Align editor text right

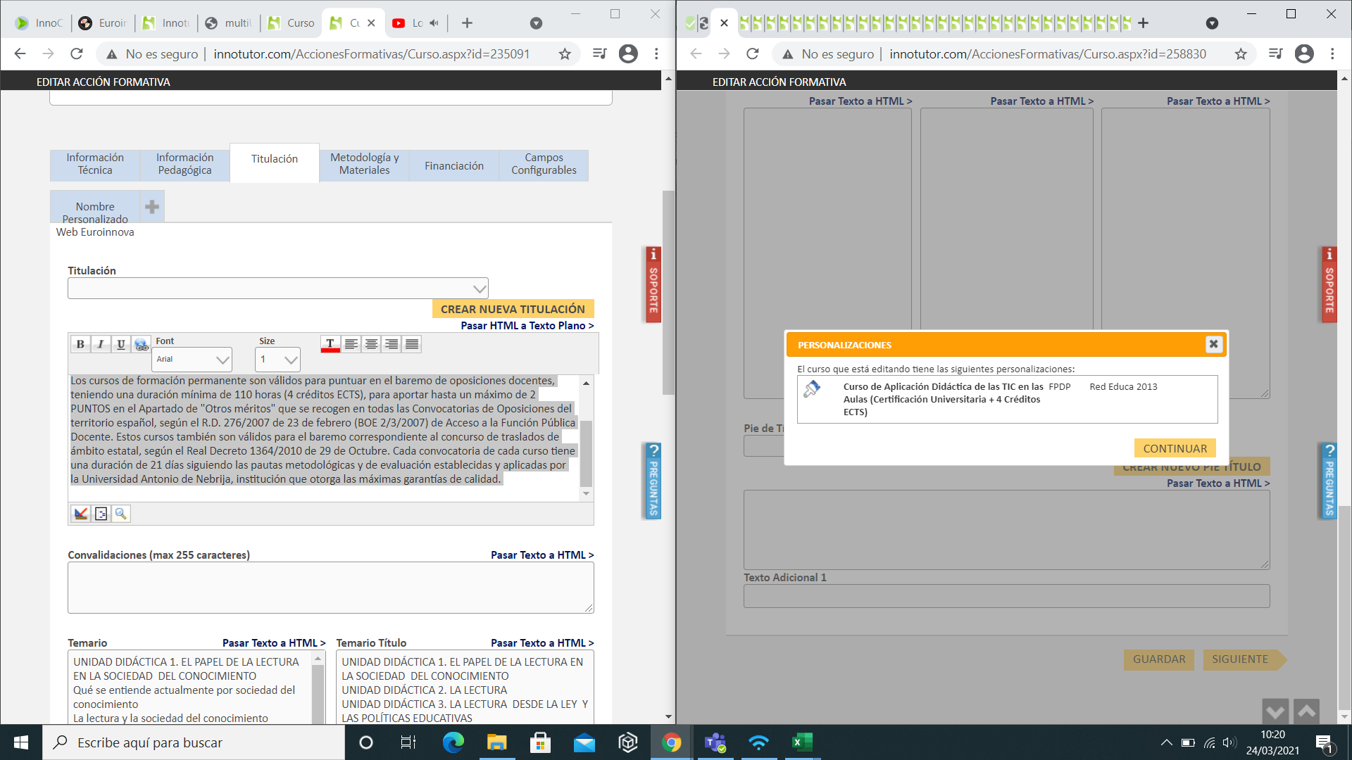click(x=392, y=344)
